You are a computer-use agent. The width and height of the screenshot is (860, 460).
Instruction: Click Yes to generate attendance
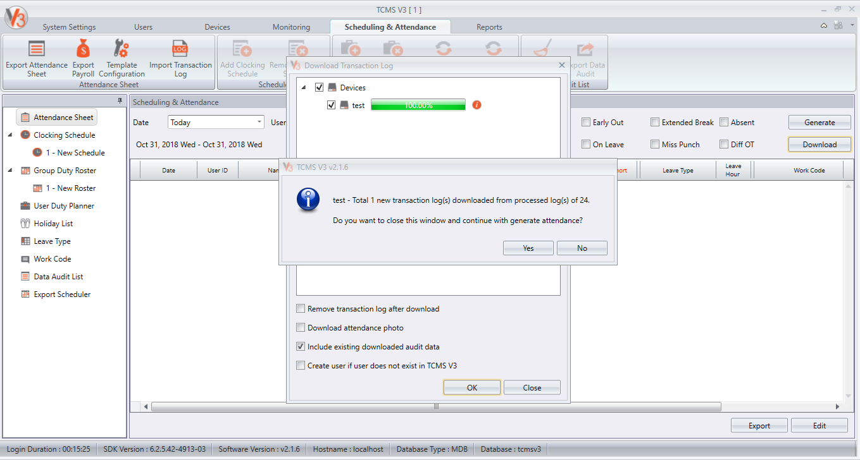(528, 248)
